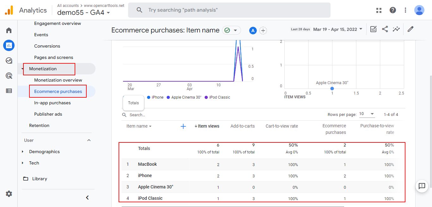Open the Item name dimension dropdown
The width and height of the screenshot is (432, 207).
pyautogui.click(x=139, y=126)
